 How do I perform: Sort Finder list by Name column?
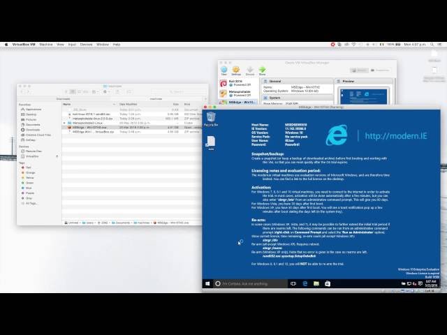click(89, 104)
